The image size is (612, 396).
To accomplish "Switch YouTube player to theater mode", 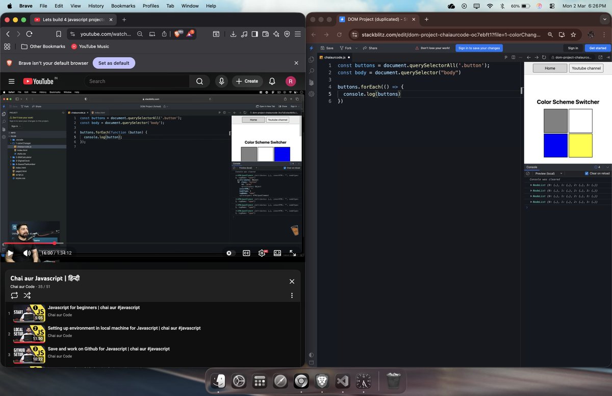I will click(x=277, y=253).
